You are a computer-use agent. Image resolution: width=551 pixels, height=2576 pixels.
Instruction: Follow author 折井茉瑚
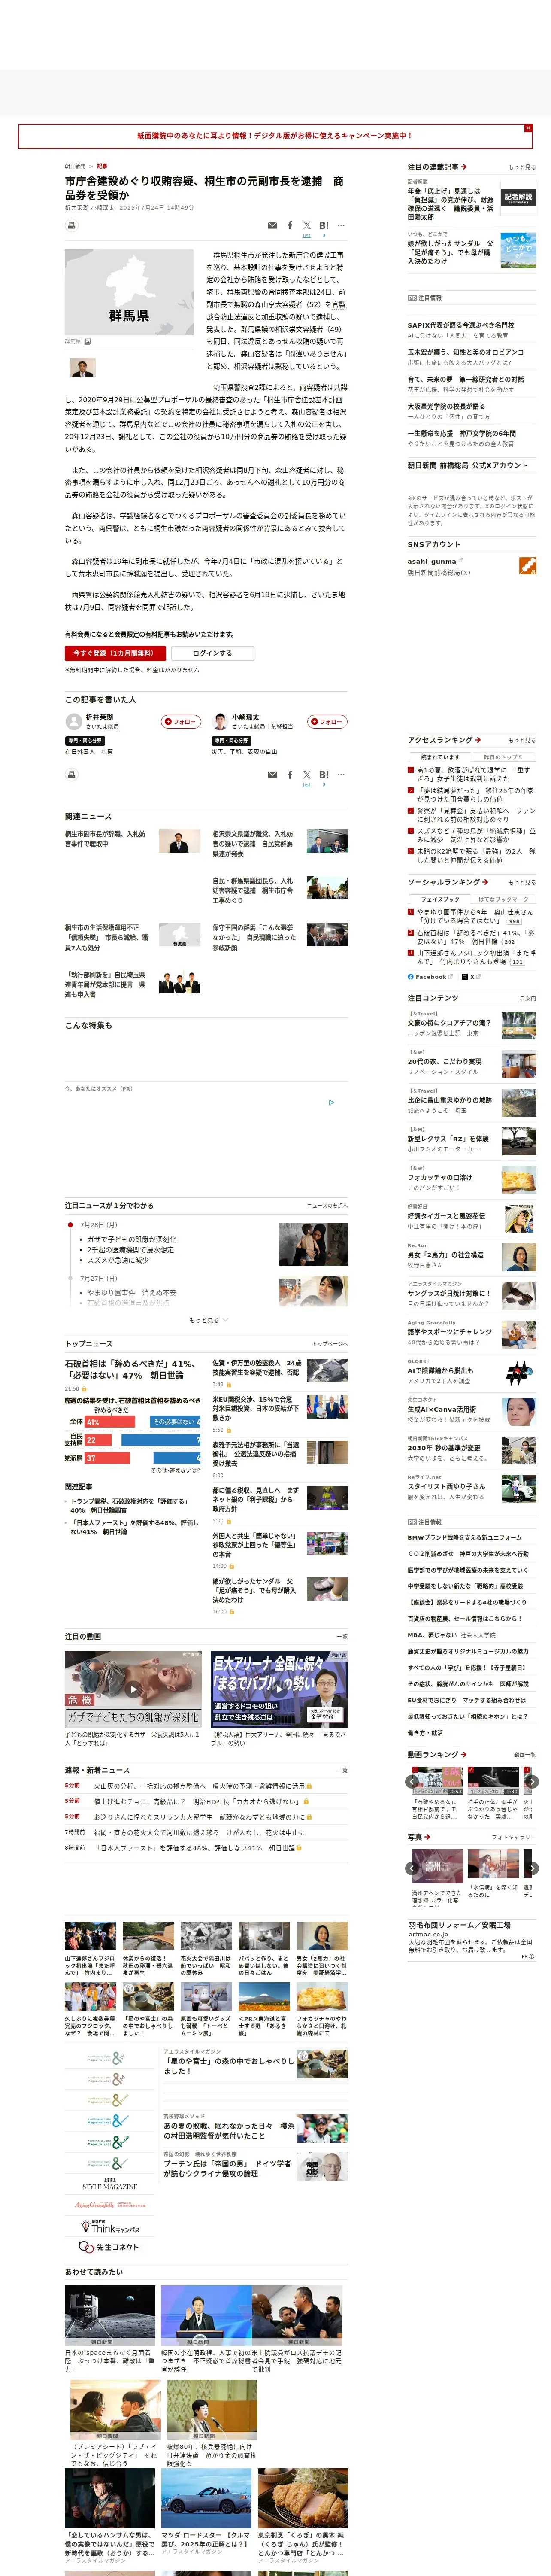click(x=181, y=721)
